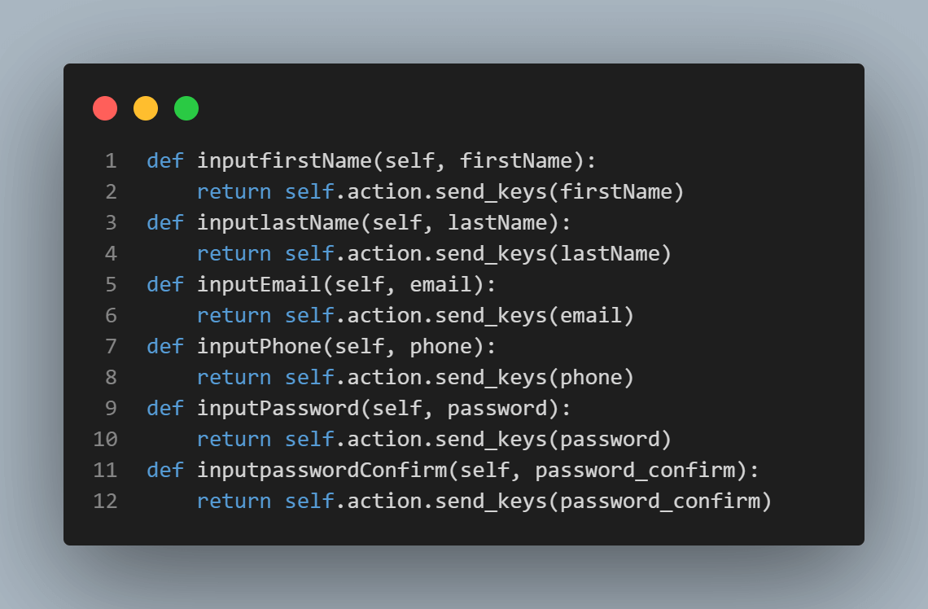The width and height of the screenshot is (928, 609).
Task: Click the inputpasswordConfirm function name
Action: click(x=322, y=470)
